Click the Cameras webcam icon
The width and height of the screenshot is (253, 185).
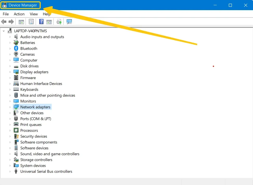(x=16, y=54)
